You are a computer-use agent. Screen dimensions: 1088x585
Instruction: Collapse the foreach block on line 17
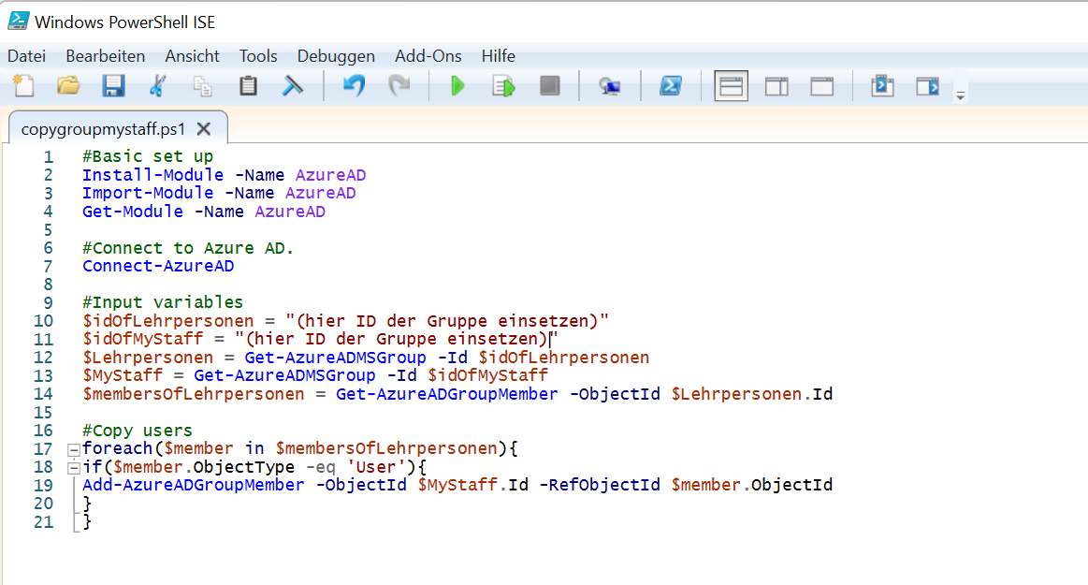[x=73, y=449]
